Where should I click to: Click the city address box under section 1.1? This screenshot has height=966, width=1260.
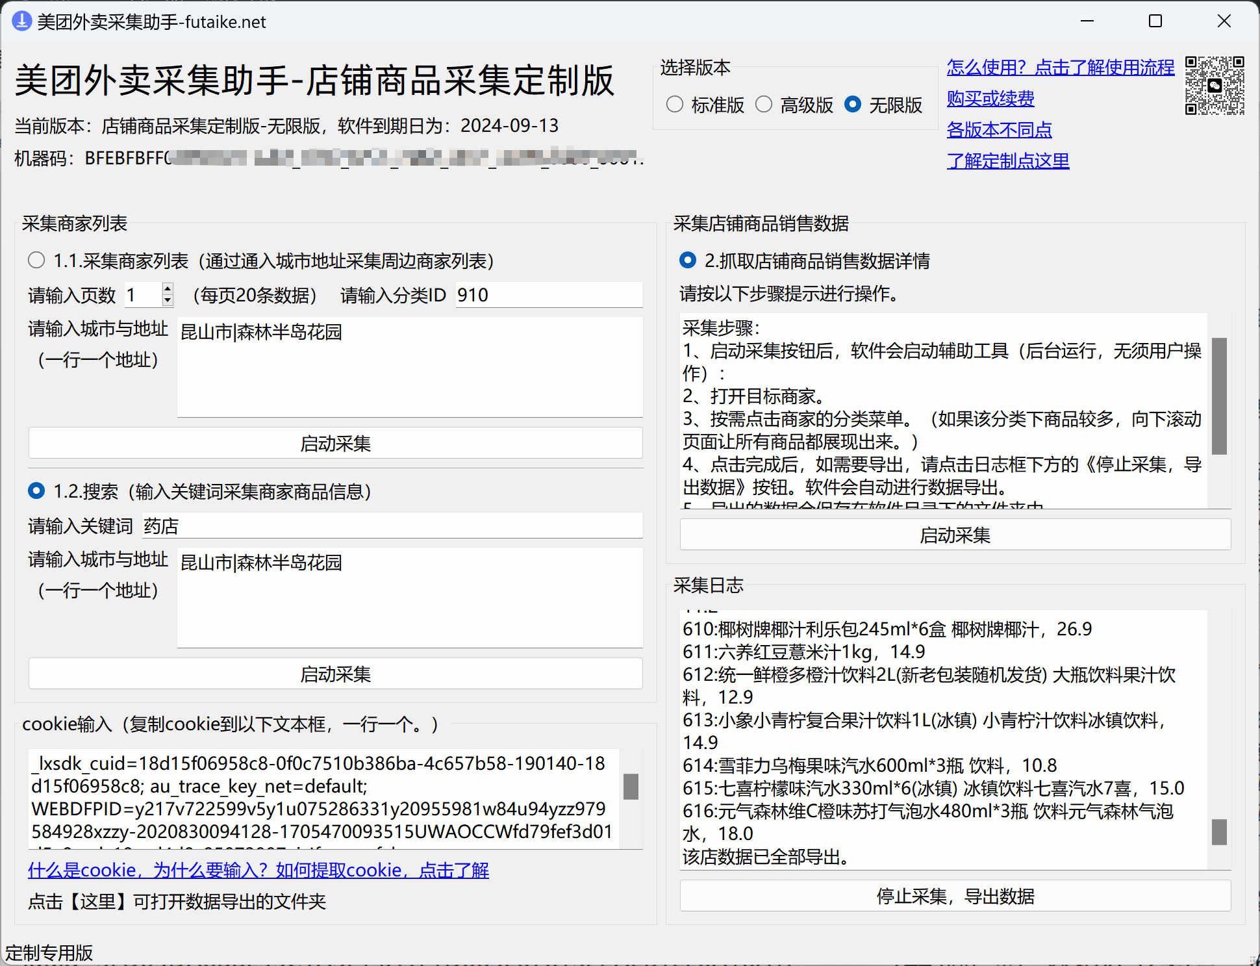pyautogui.click(x=410, y=366)
